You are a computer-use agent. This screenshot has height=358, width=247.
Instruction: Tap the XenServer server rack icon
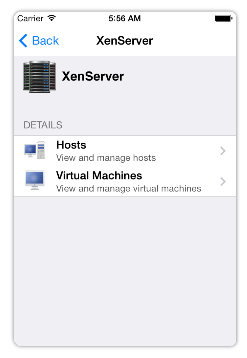coord(40,77)
